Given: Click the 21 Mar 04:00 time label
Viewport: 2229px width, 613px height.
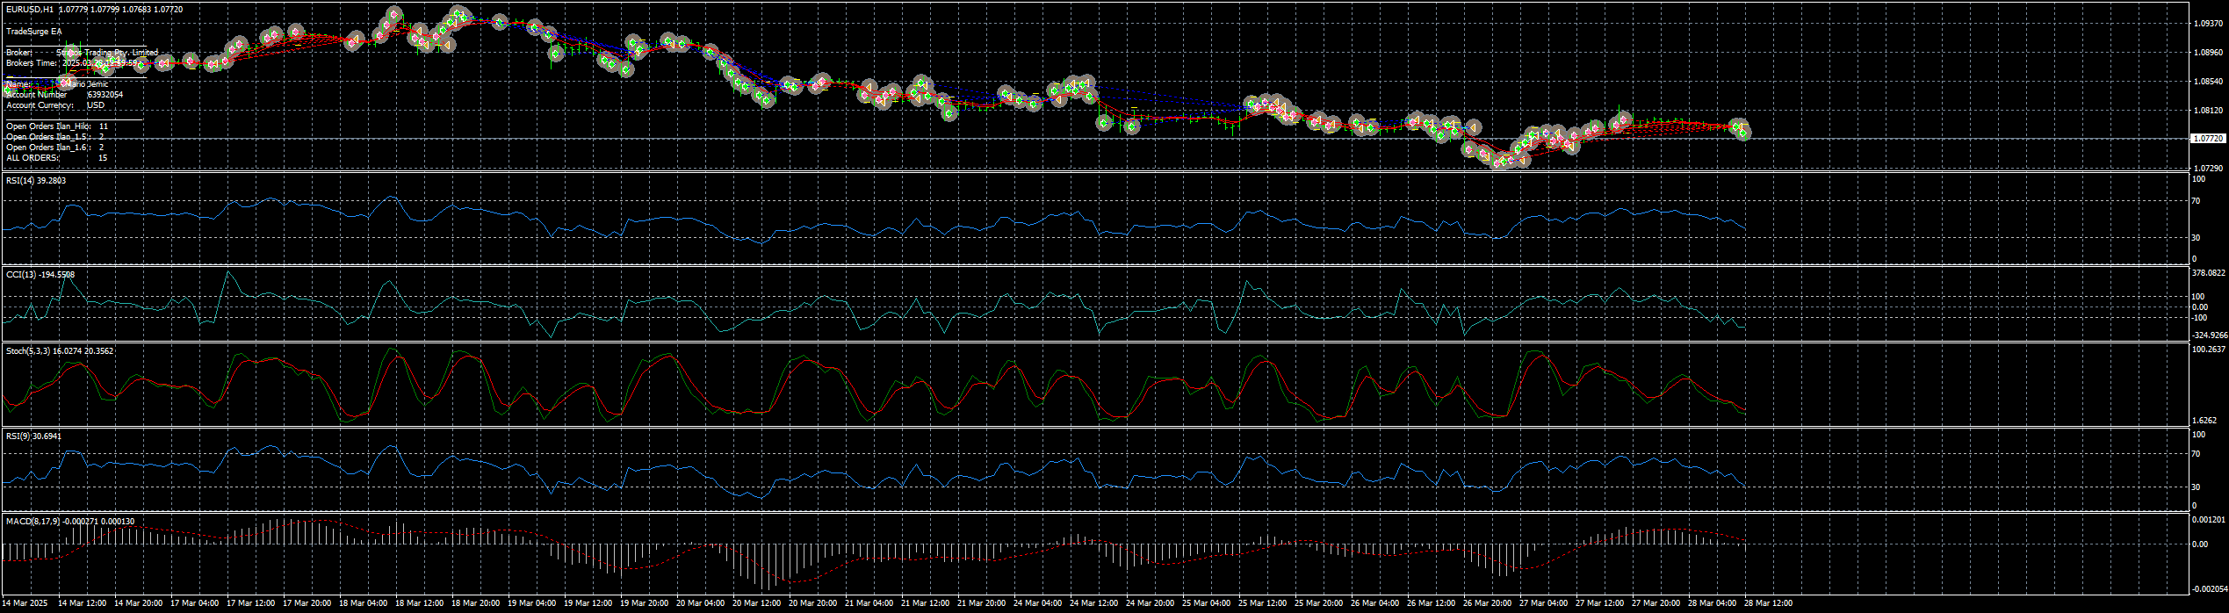Looking at the screenshot, I should tap(869, 603).
